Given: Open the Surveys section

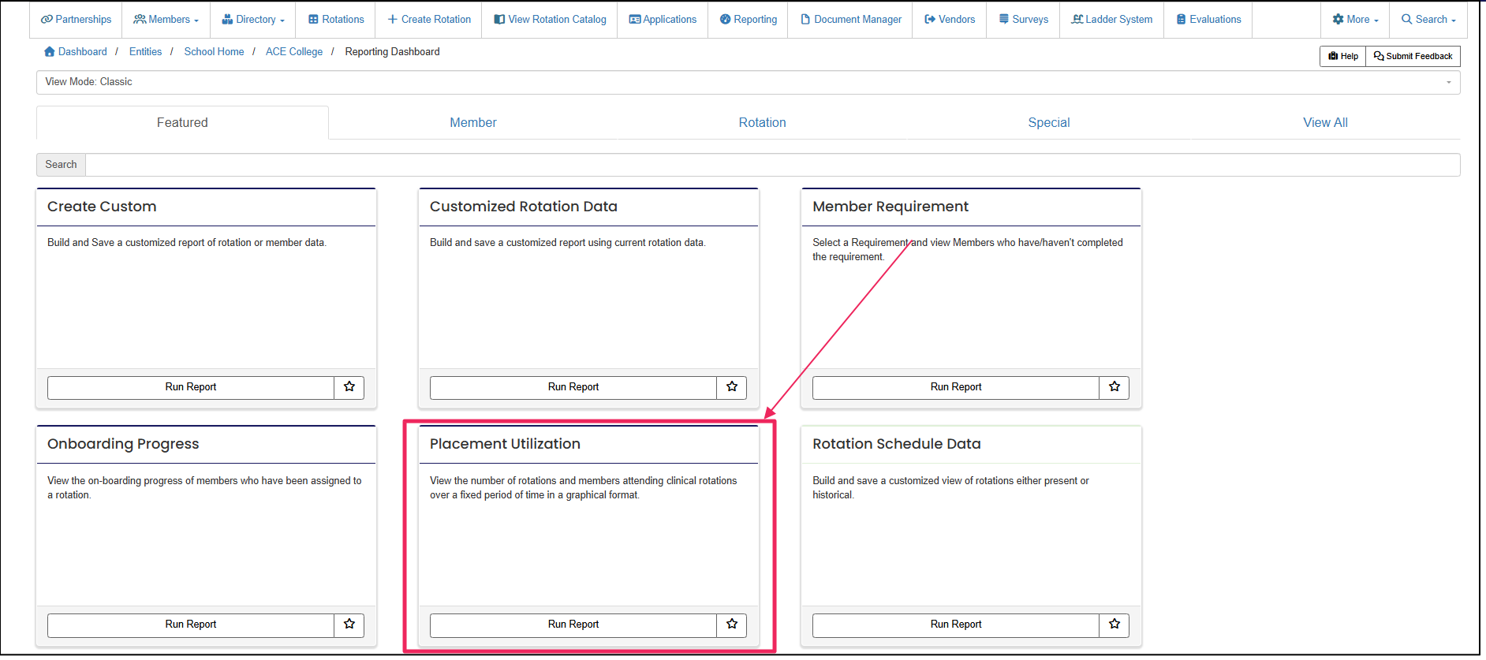Looking at the screenshot, I should (x=1023, y=19).
